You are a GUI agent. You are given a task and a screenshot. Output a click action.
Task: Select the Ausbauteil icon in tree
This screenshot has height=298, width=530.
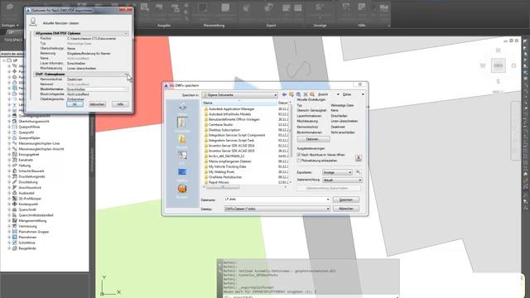coord(15,193)
